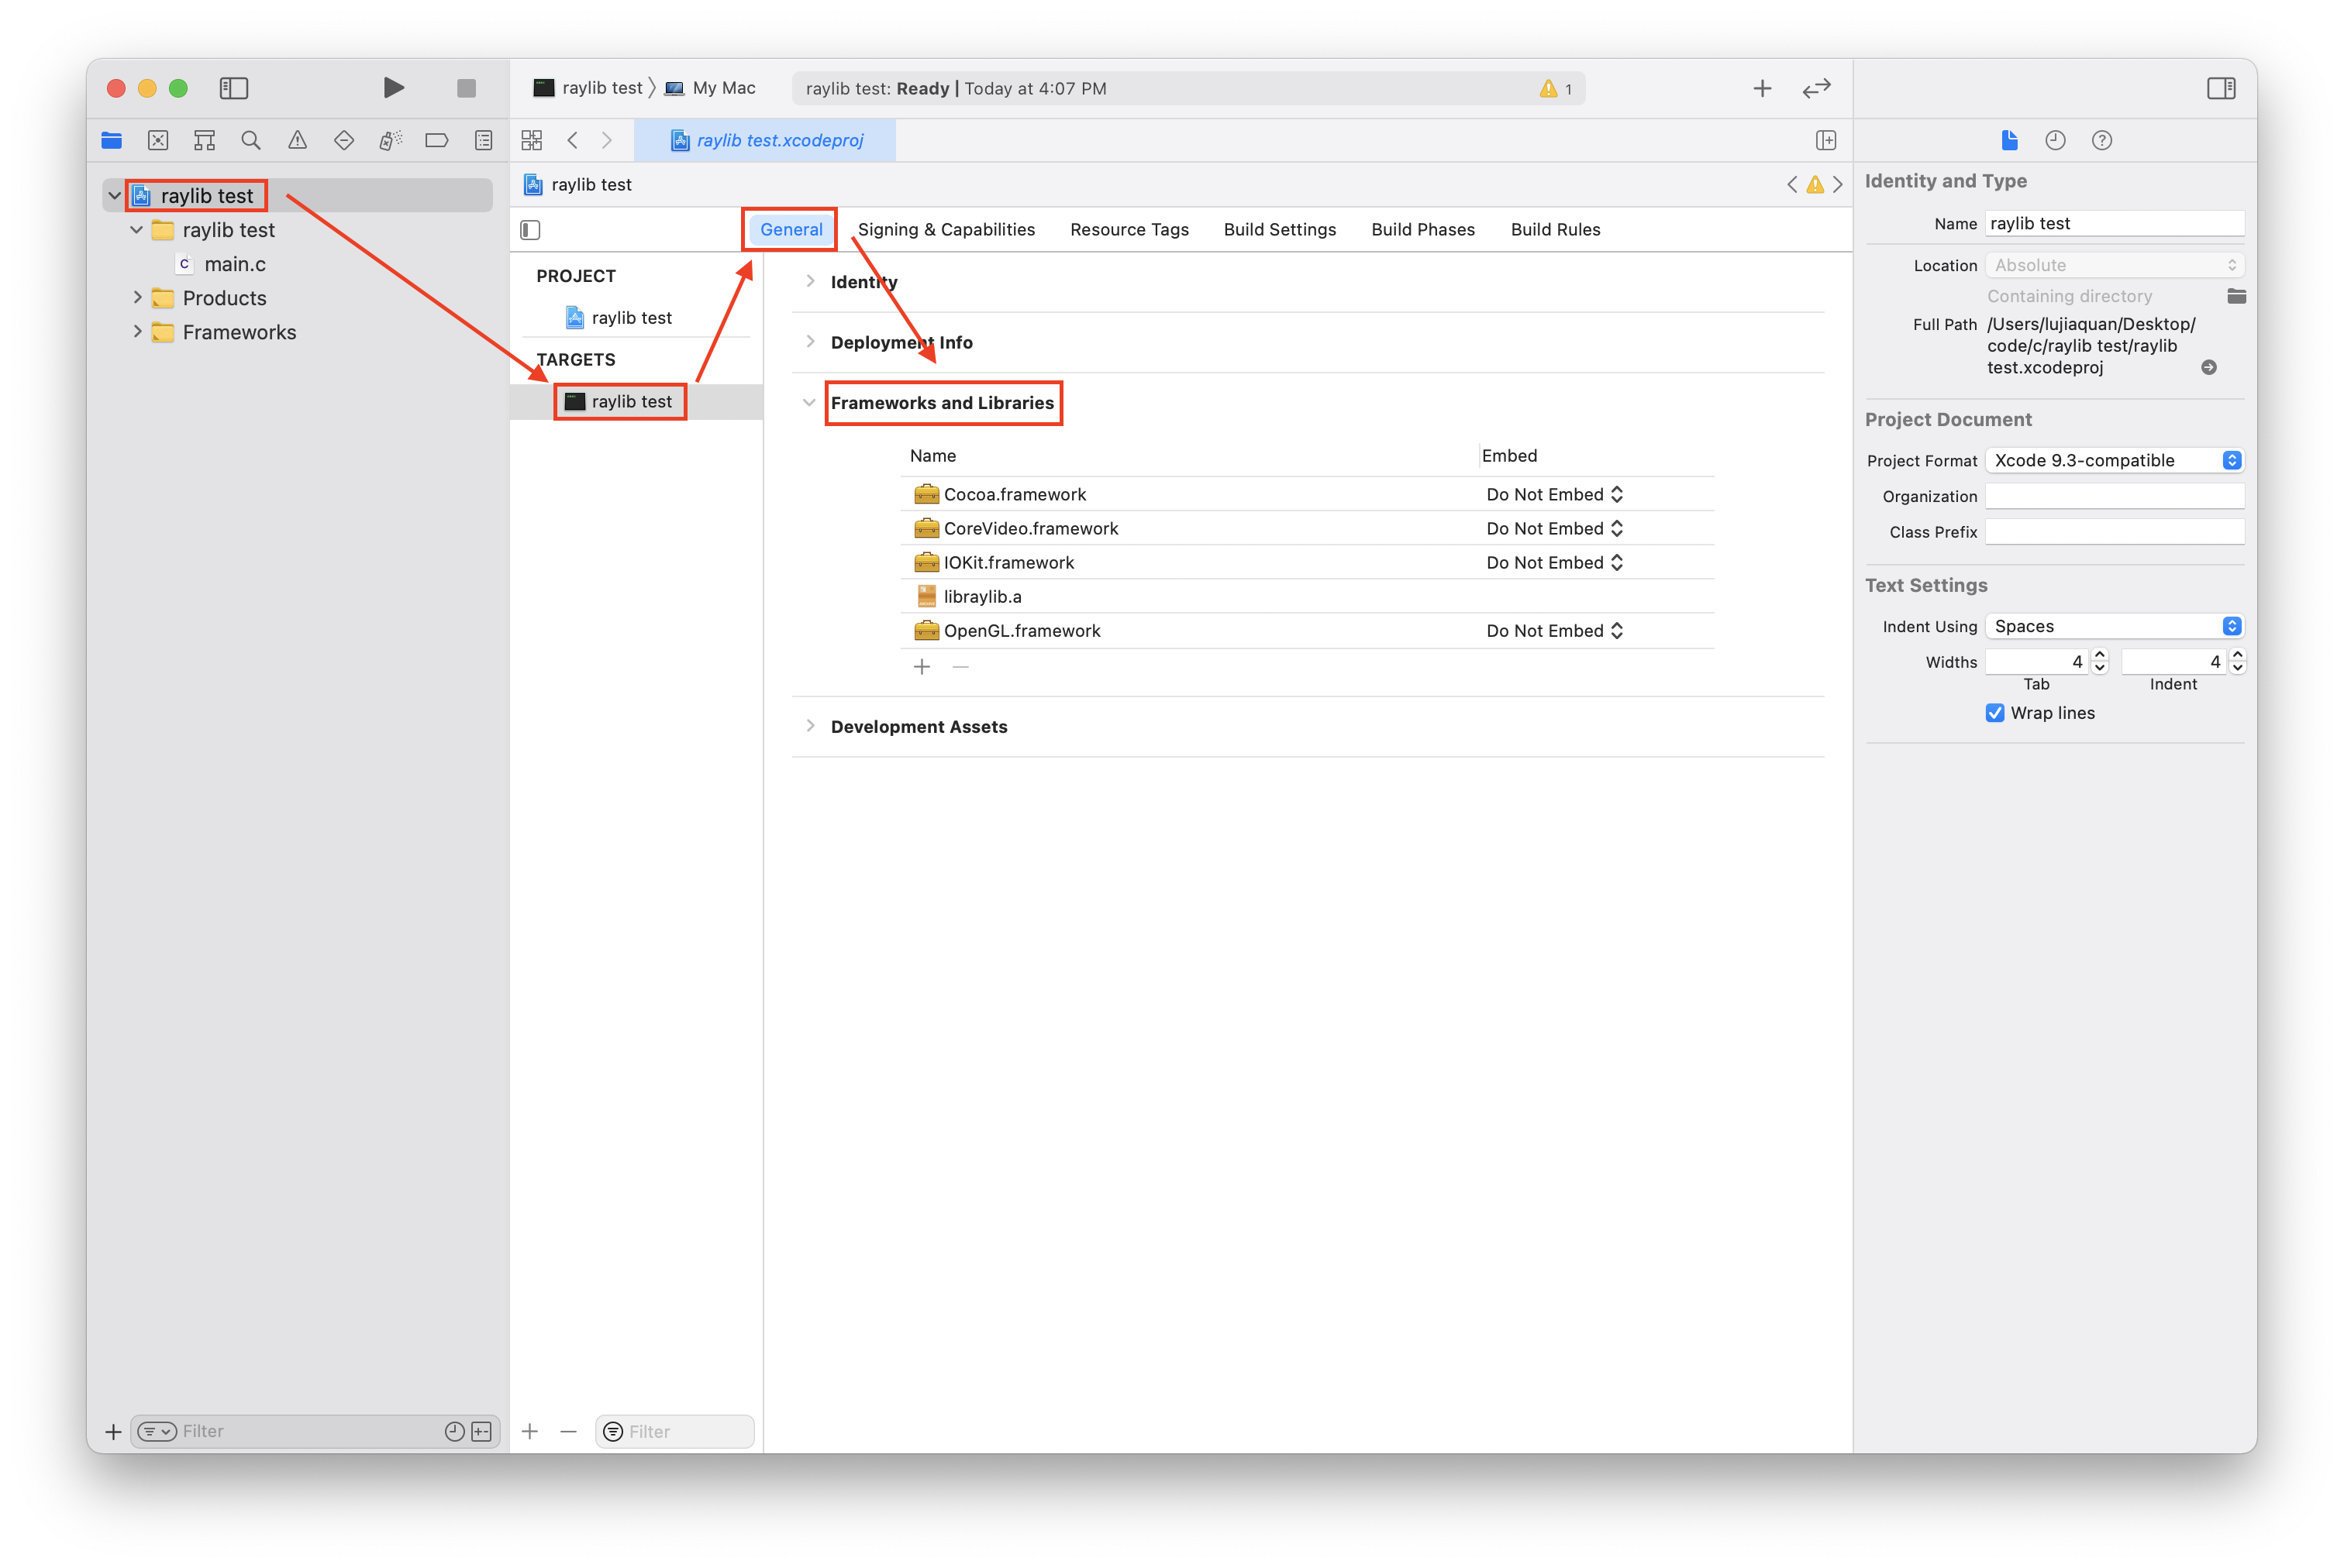The image size is (2344, 1568).
Task: Open the Quick Help inspector icon
Action: 2101,140
